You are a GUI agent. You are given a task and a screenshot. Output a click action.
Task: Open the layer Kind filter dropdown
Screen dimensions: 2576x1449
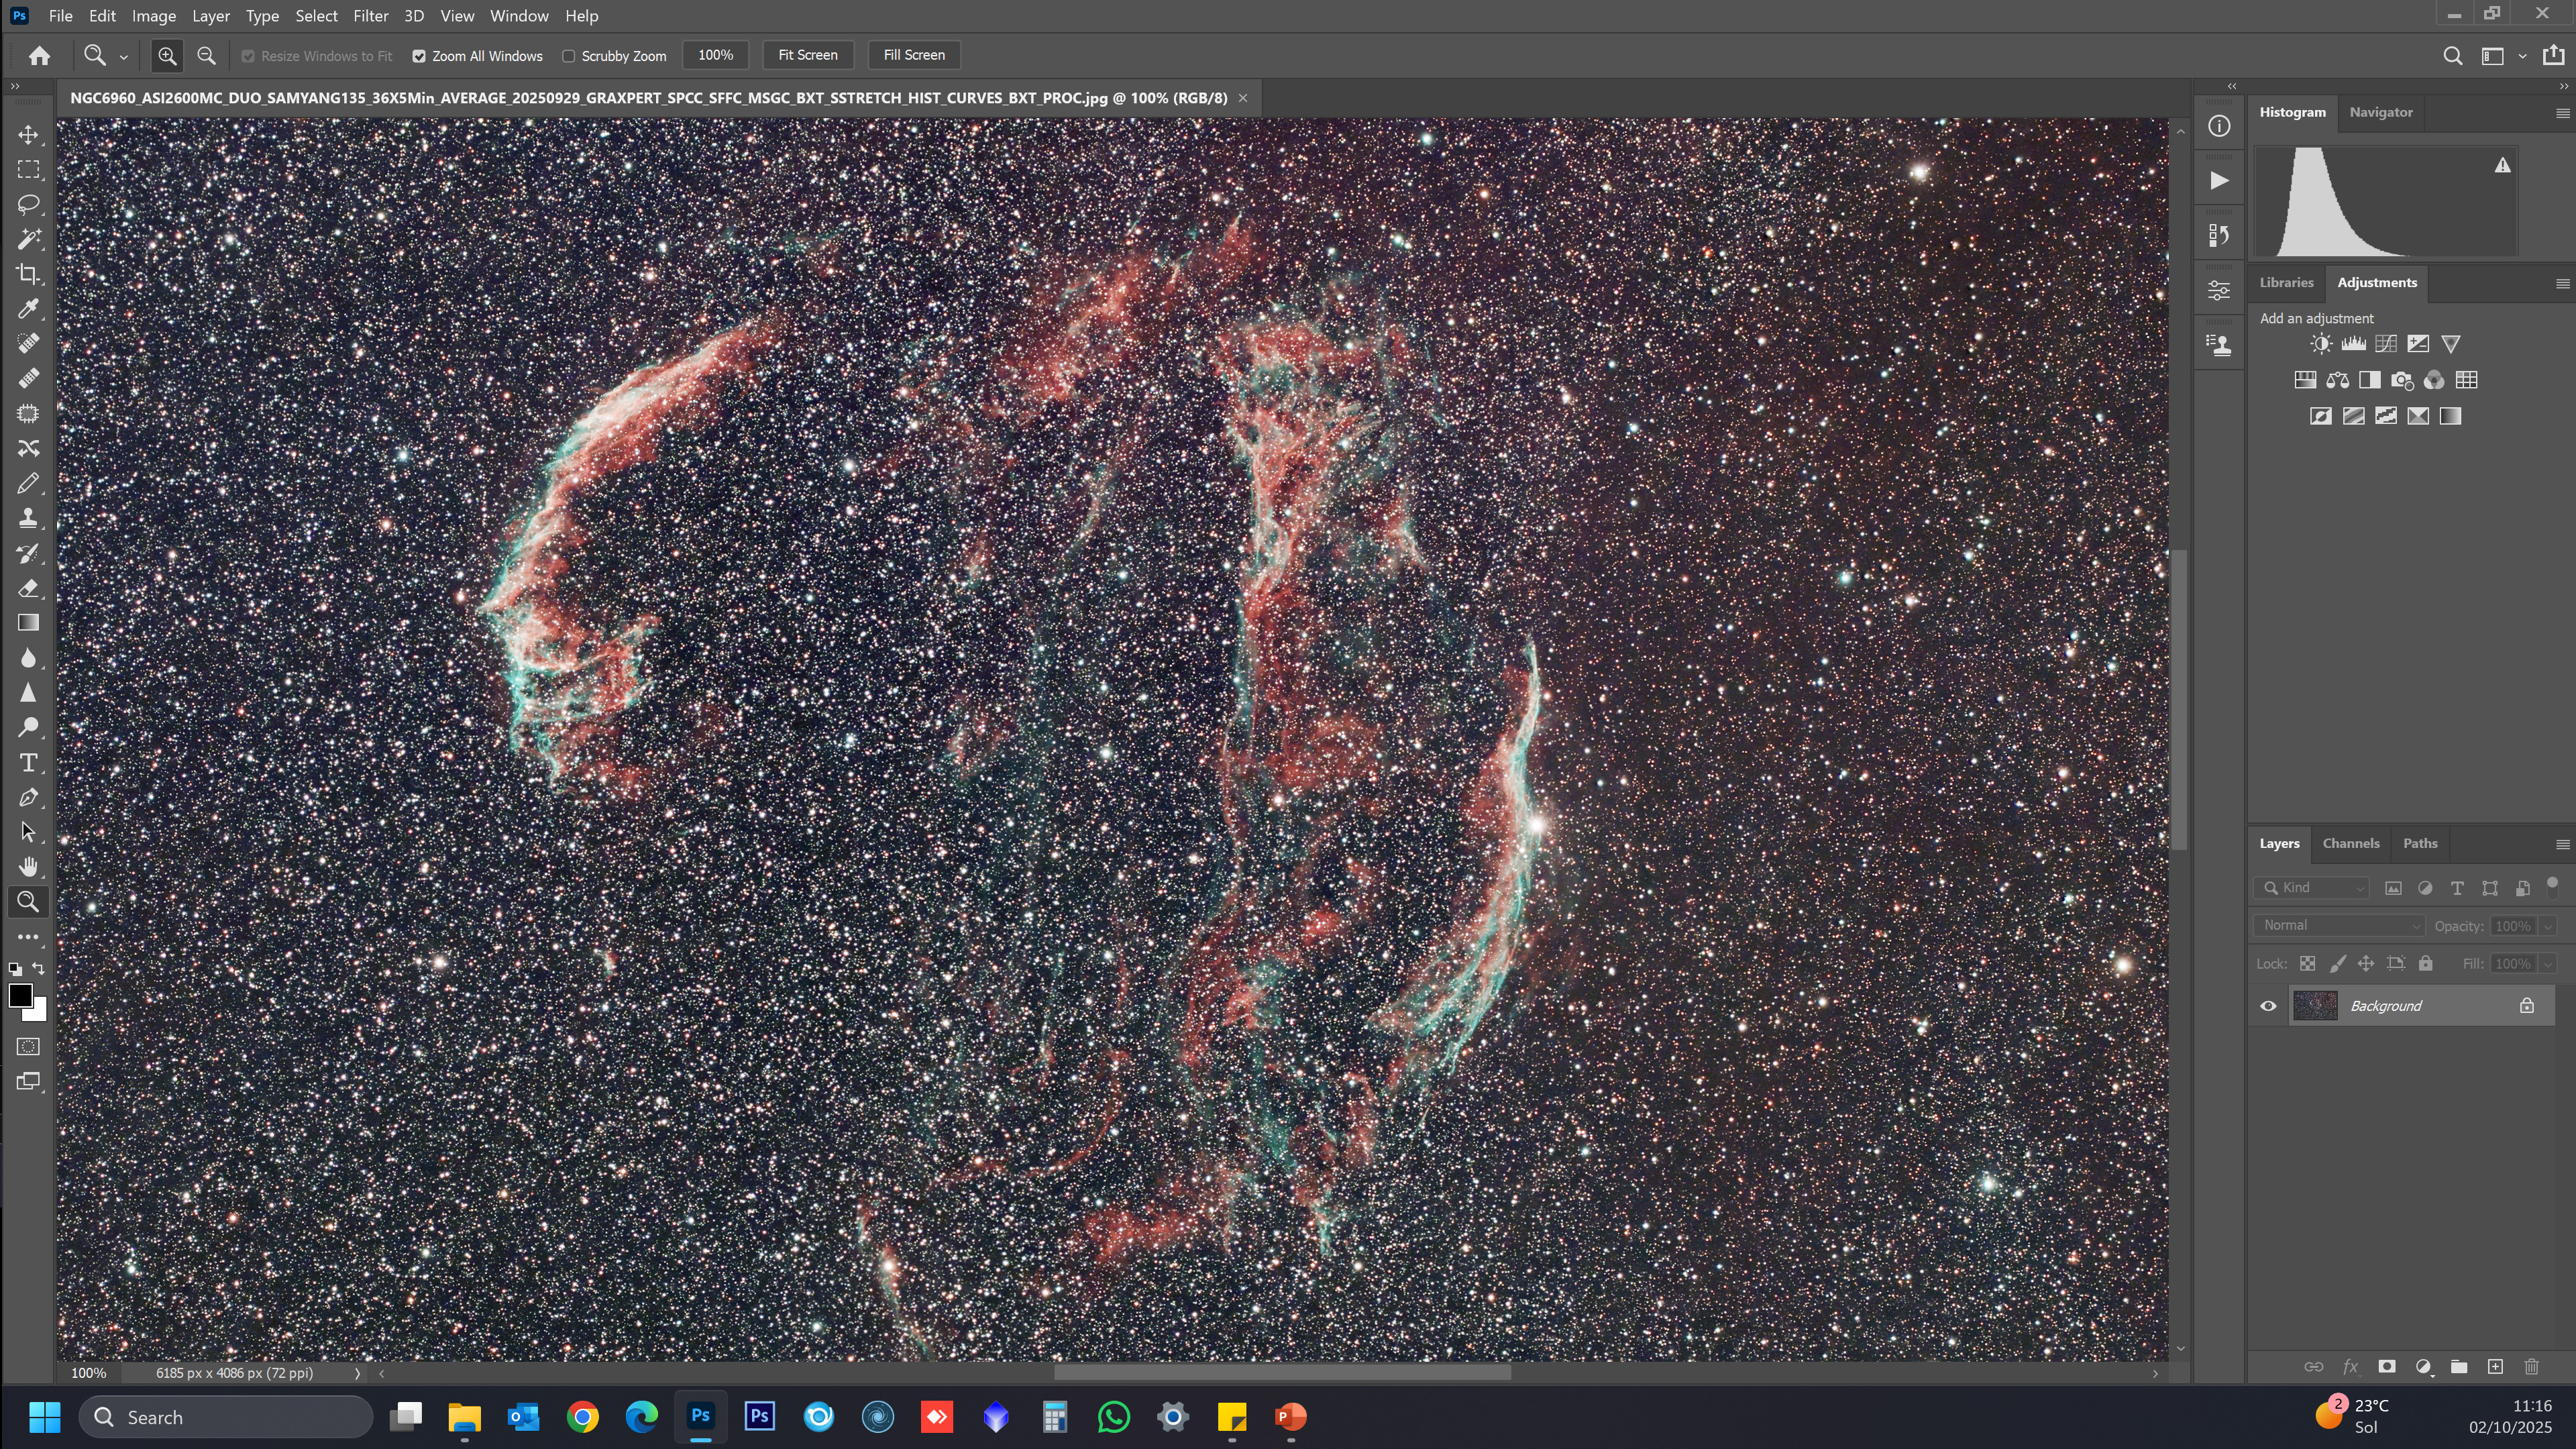(2312, 888)
